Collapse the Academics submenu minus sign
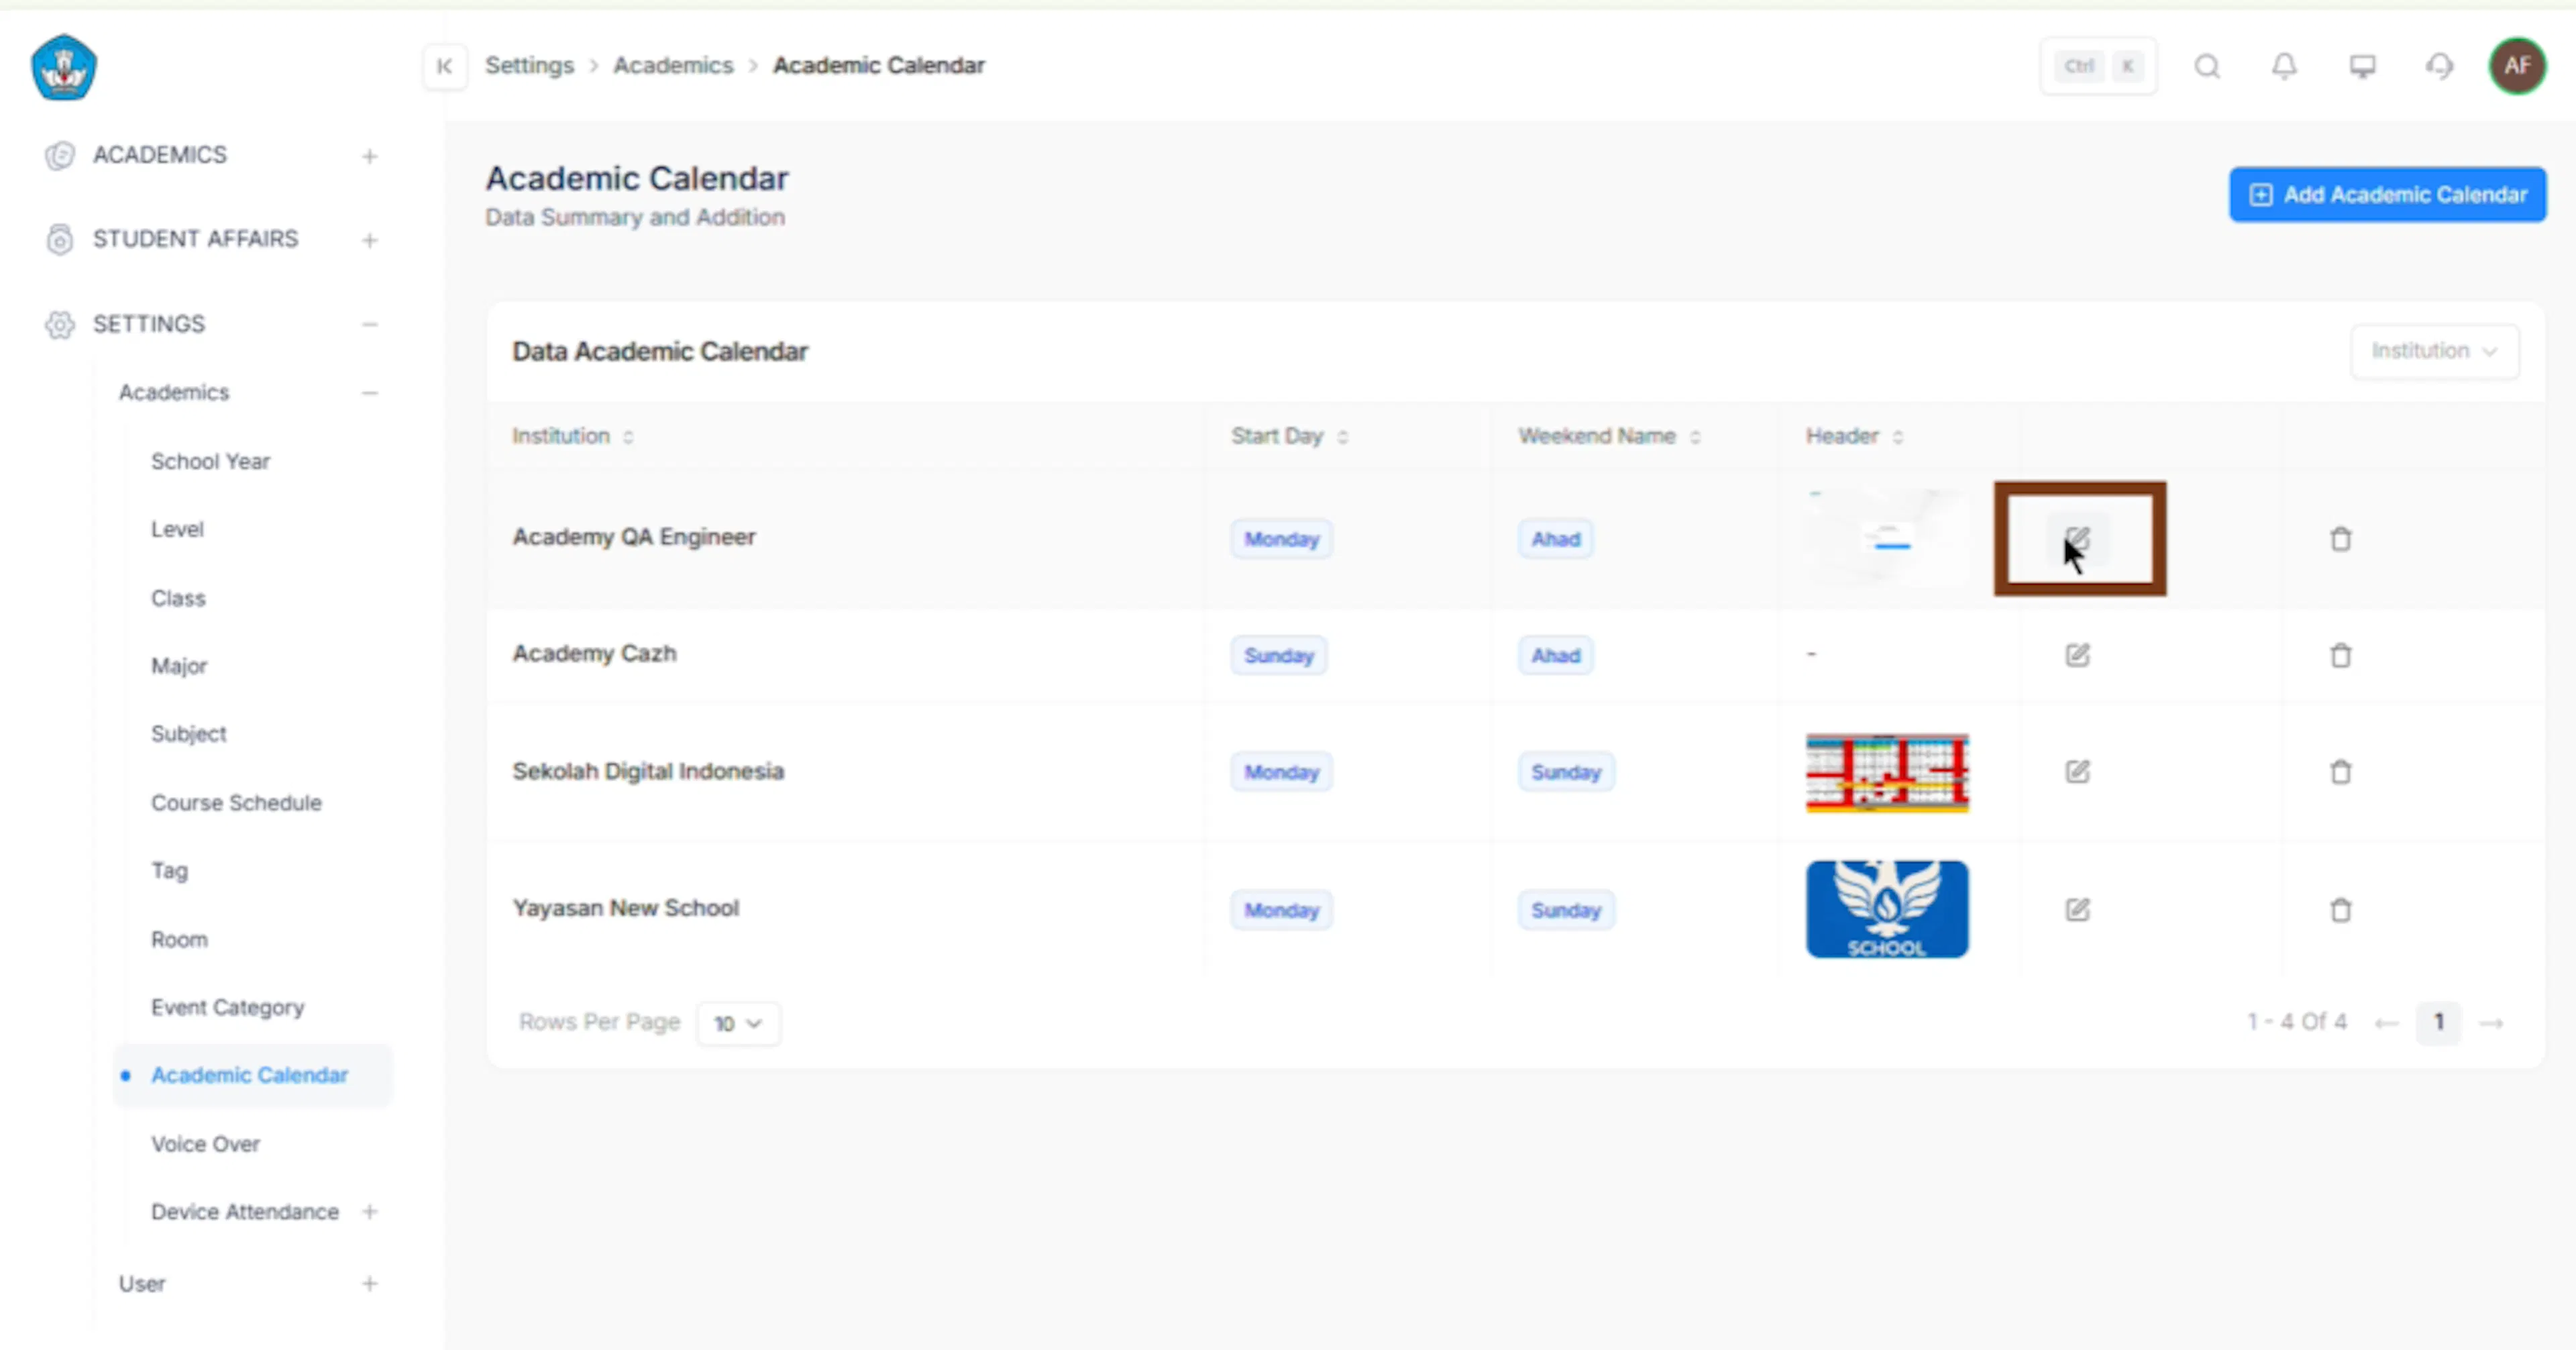Viewport: 2576px width, 1350px height. (370, 393)
